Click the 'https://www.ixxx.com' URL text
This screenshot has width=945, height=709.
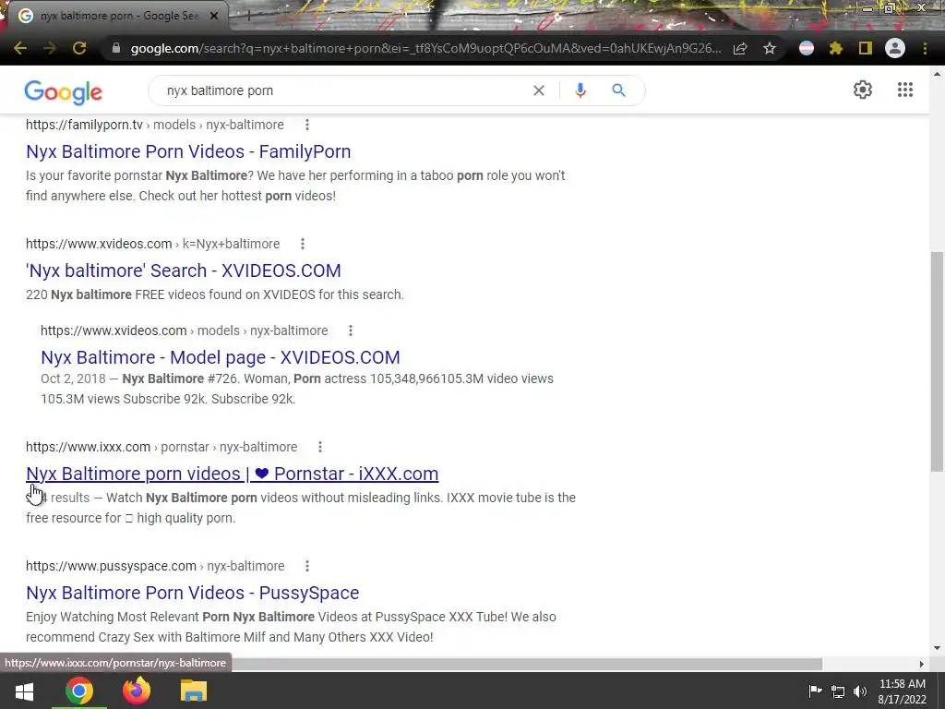tap(88, 447)
